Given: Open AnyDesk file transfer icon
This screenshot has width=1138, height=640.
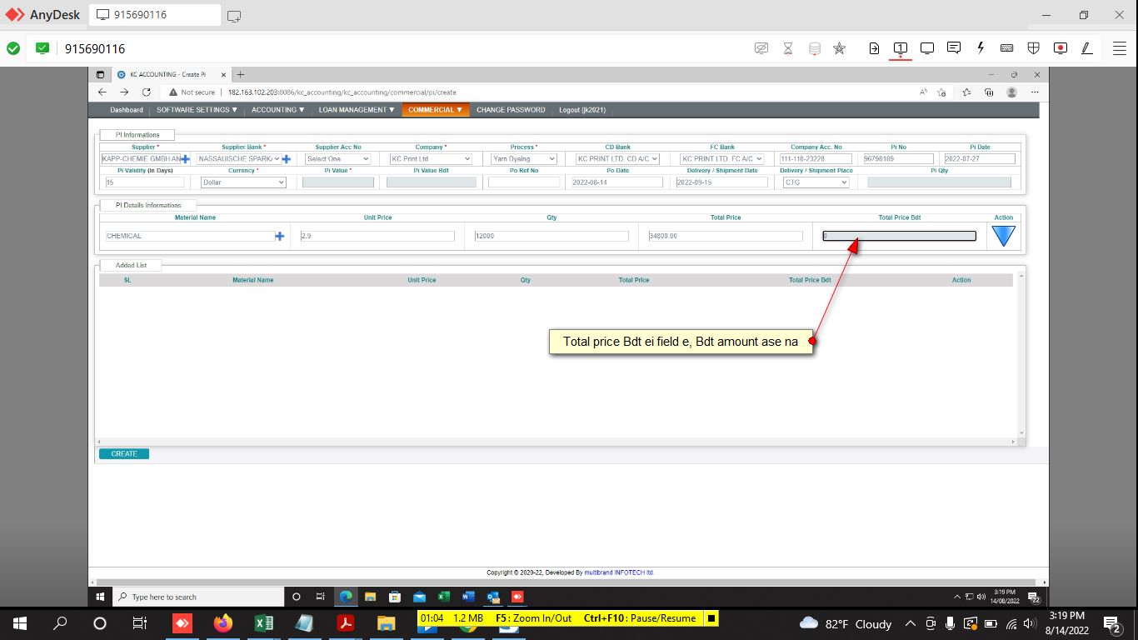Looking at the screenshot, I should pyautogui.click(x=874, y=48).
